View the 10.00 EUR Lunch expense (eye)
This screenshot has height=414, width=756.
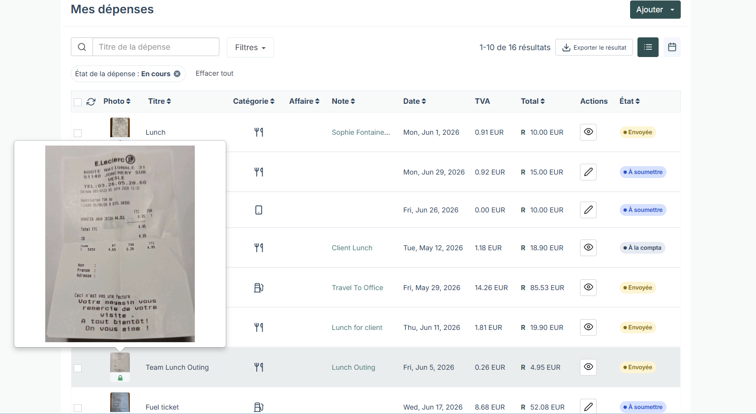tap(588, 132)
